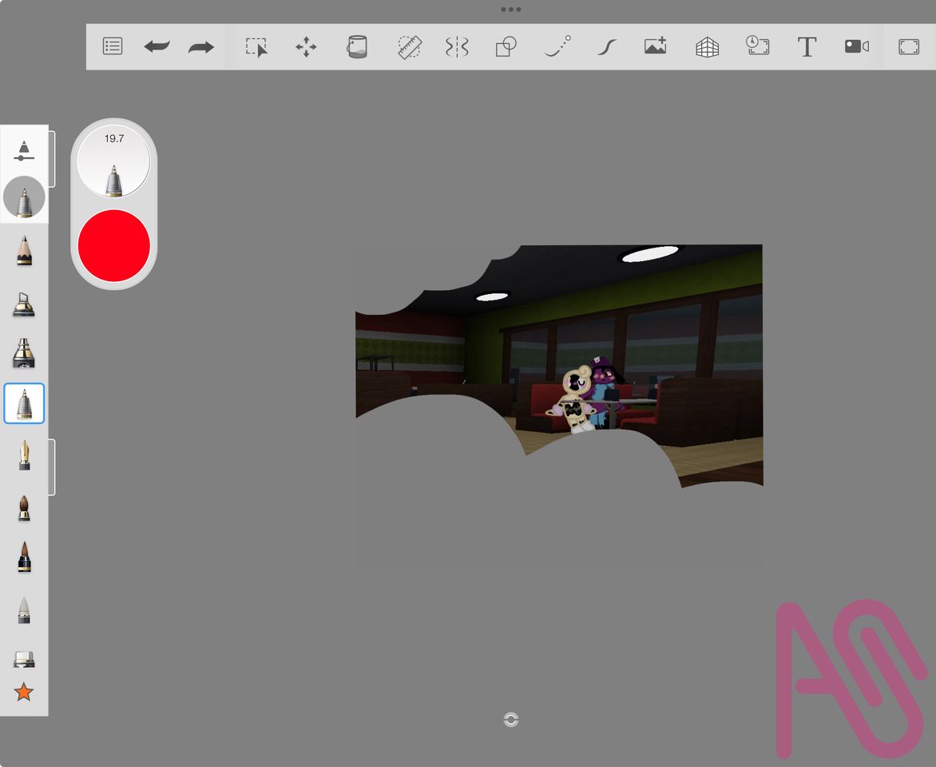Screen dimensions: 936x767
Task: Tap the three-dot multitasking menu at top
Action: click(x=510, y=10)
